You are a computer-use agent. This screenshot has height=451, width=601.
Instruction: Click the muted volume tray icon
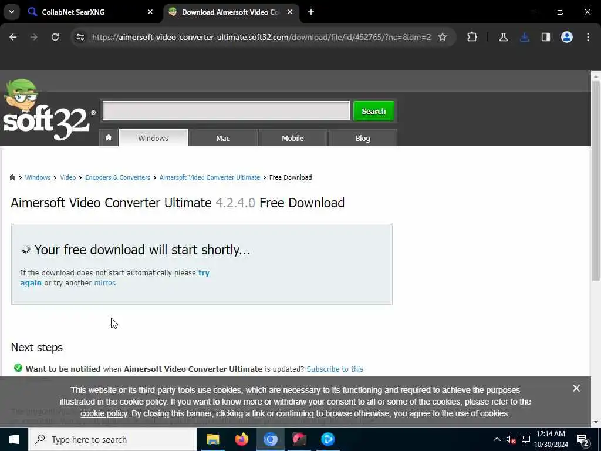[x=511, y=439]
